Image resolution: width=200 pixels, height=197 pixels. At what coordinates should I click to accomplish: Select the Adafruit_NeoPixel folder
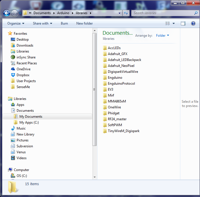[x=119, y=66]
